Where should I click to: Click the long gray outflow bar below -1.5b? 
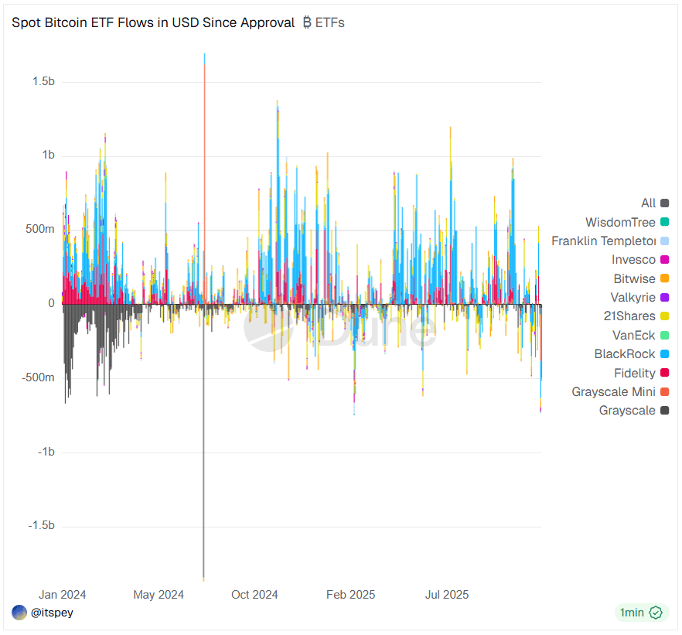(203, 442)
